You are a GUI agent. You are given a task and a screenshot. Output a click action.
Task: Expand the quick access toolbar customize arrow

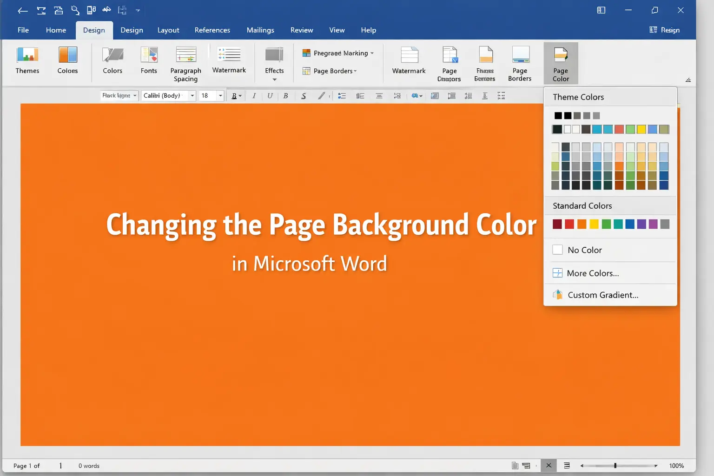138,10
